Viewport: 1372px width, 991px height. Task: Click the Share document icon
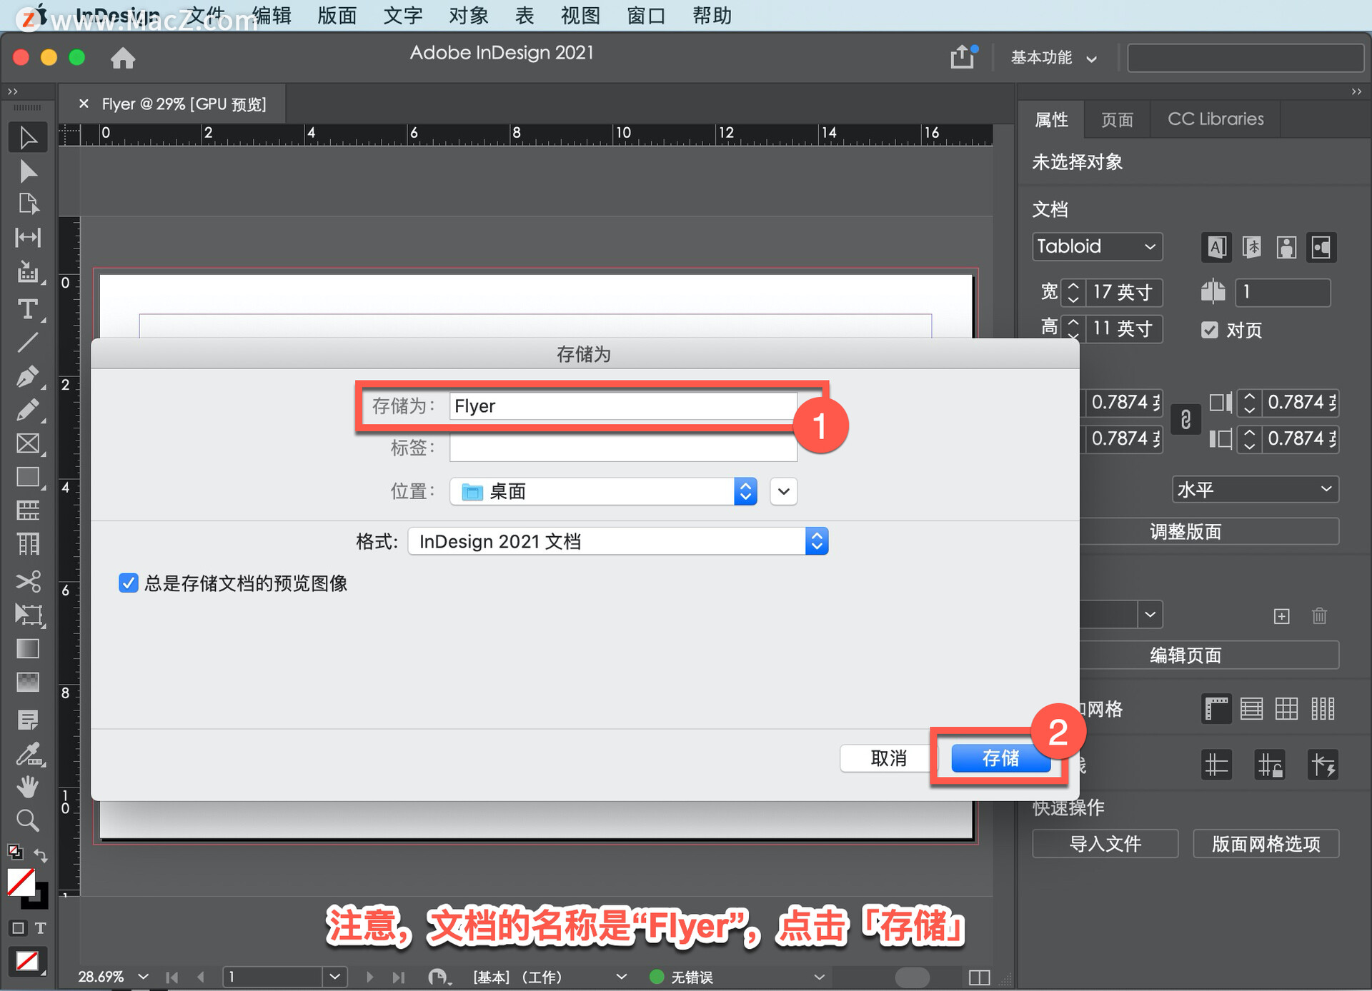[x=962, y=57]
